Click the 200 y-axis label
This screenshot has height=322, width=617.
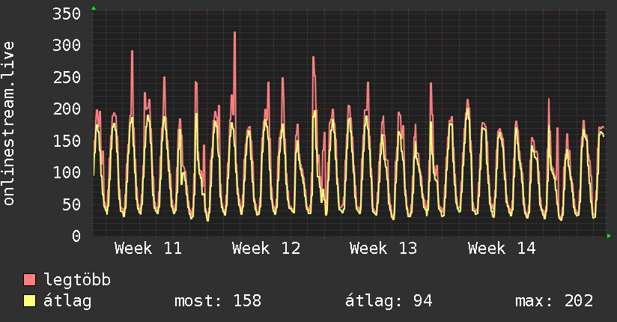click(67, 109)
